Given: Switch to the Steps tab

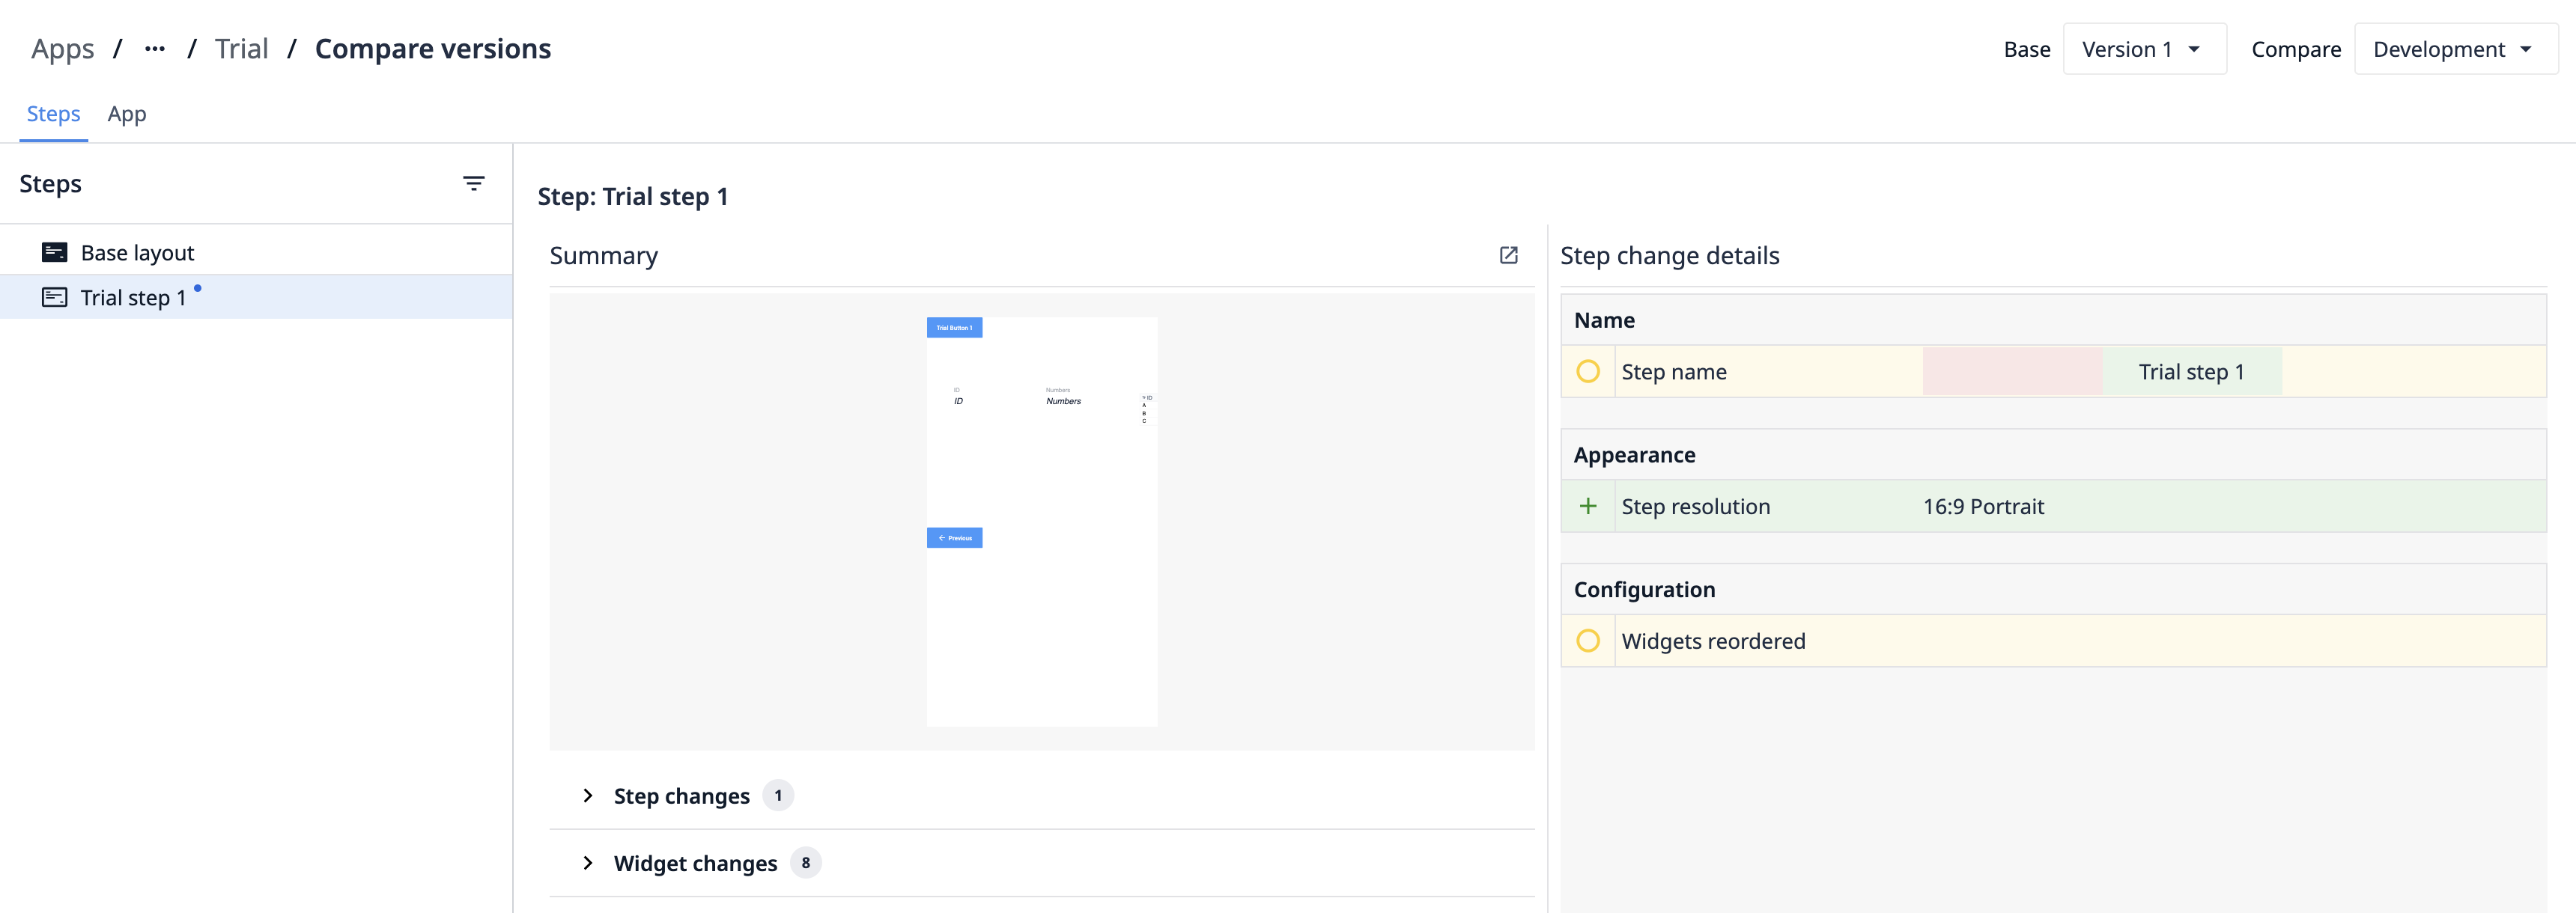Looking at the screenshot, I should (53, 114).
